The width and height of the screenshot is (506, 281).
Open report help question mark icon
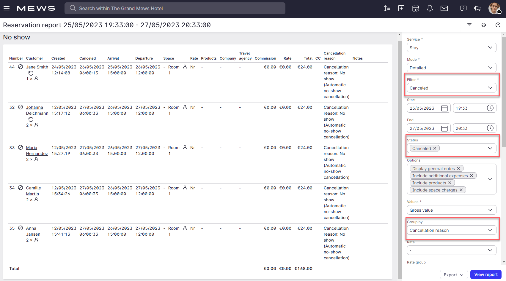(498, 25)
